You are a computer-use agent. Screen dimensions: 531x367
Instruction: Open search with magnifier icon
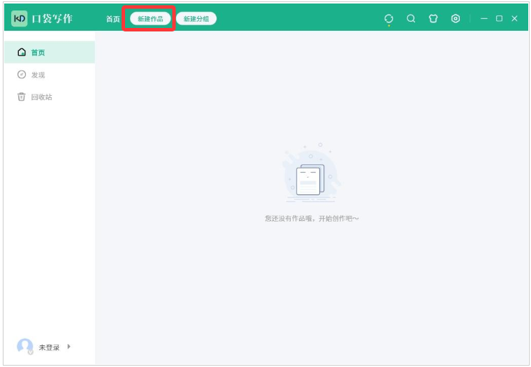click(x=411, y=19)
